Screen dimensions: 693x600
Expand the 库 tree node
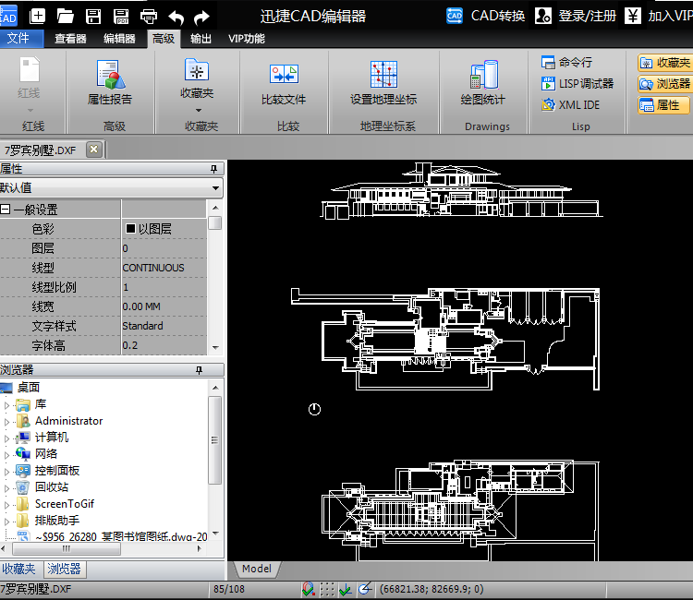pyautogui.click(x=6, y=405)
